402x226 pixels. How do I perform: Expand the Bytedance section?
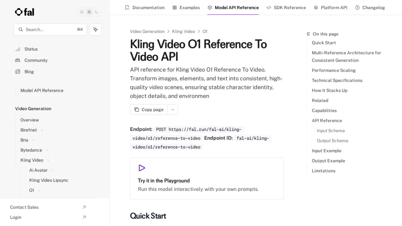35,150
